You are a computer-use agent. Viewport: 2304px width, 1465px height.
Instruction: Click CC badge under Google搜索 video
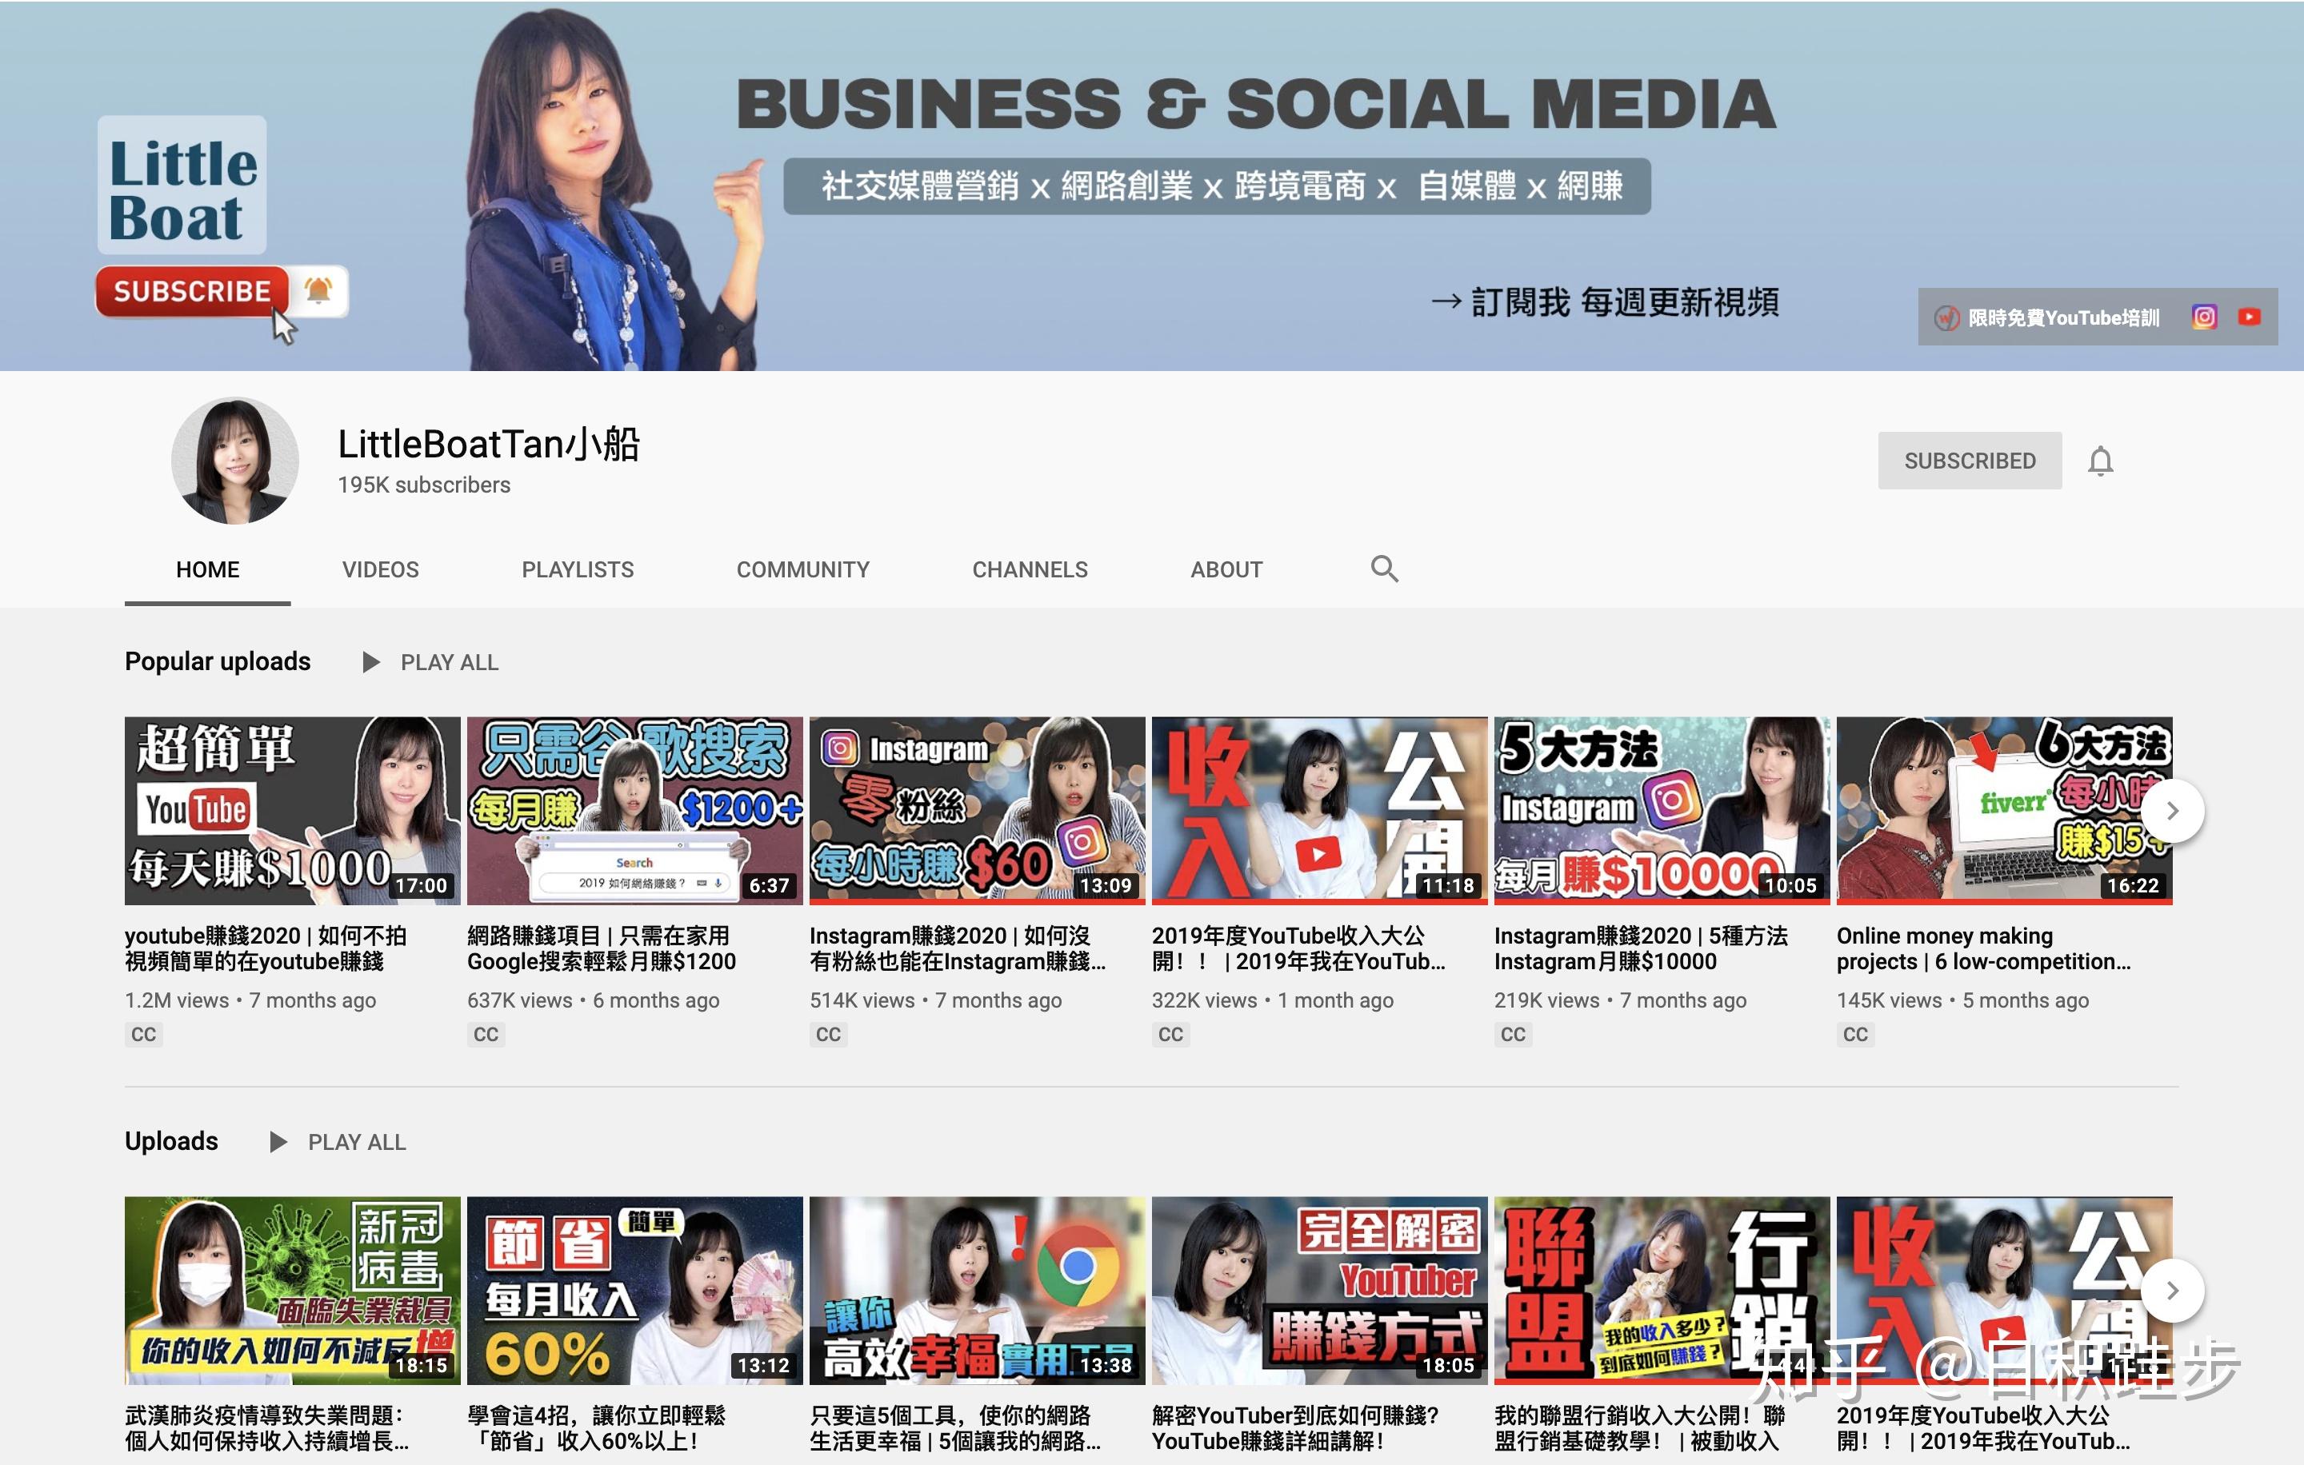tap(486, 1035)
